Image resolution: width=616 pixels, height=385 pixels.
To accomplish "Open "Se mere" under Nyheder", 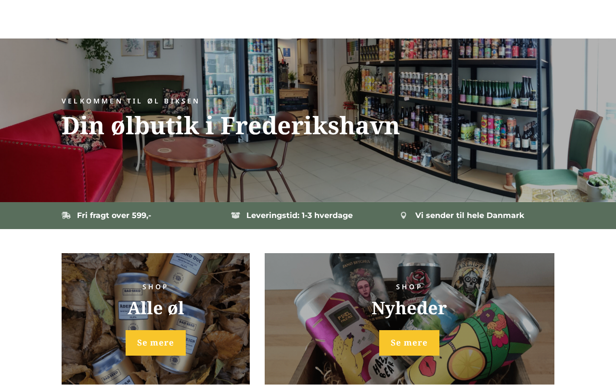I will [409, 343].
